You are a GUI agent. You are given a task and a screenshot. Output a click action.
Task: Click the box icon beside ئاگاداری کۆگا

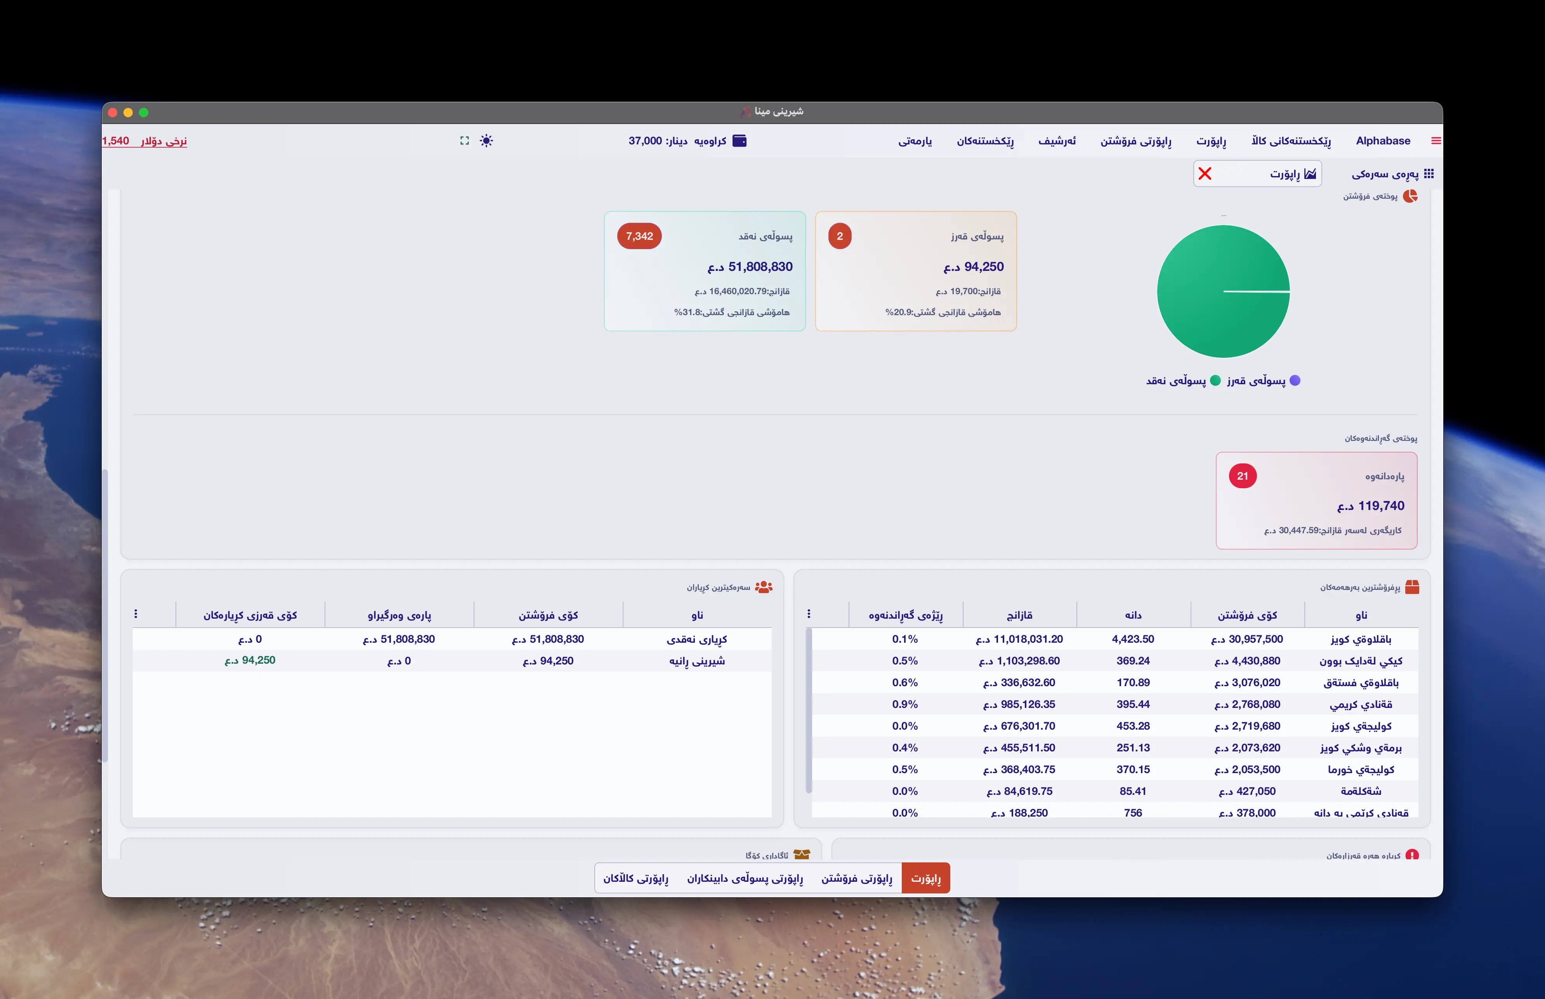tap(802, 855)
